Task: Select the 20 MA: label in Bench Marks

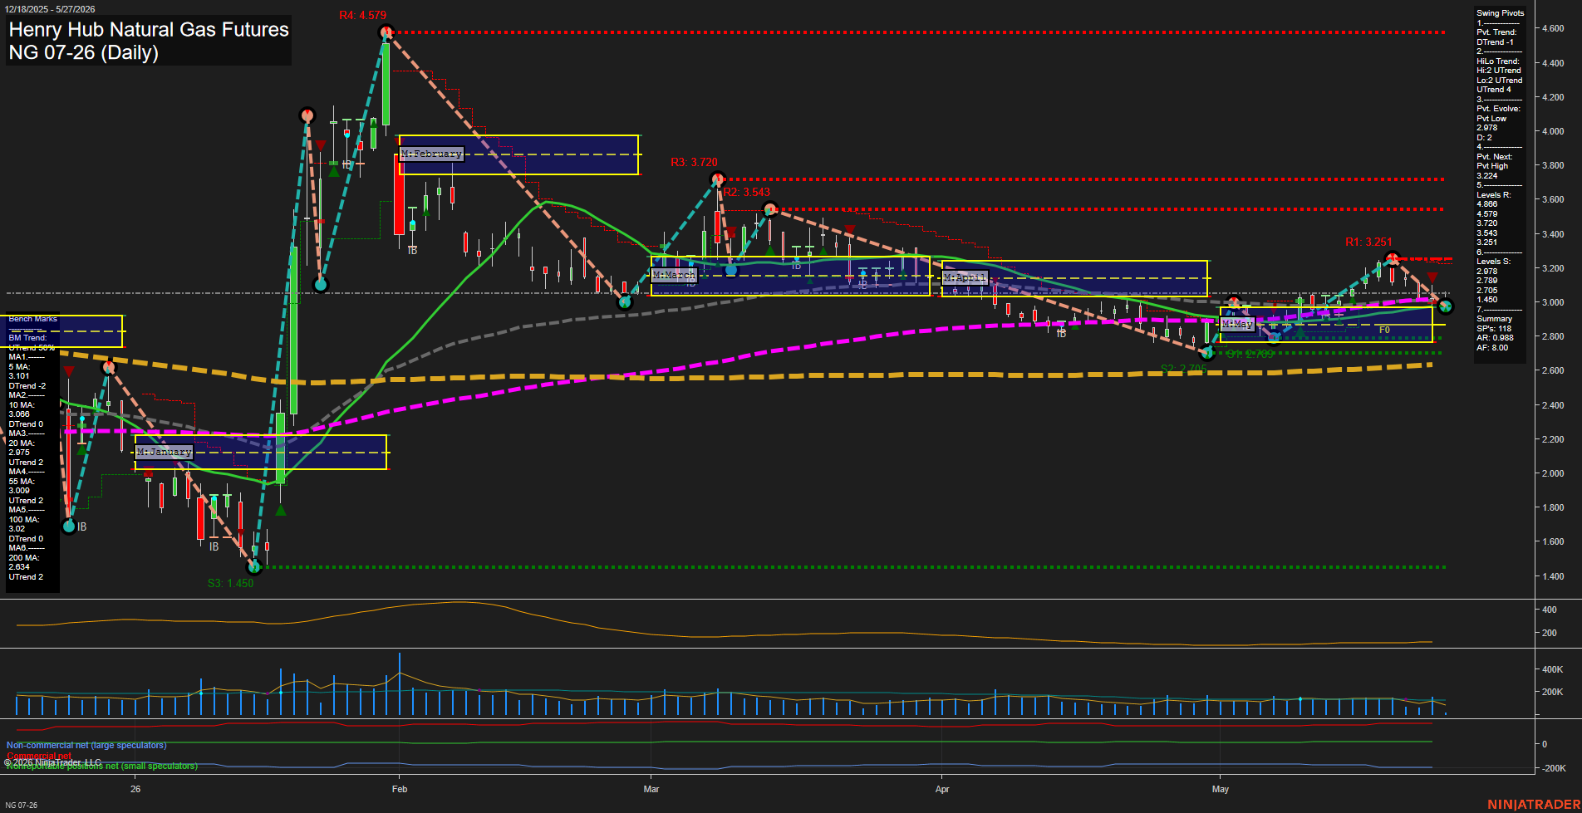Action: (x=22, y=443)
